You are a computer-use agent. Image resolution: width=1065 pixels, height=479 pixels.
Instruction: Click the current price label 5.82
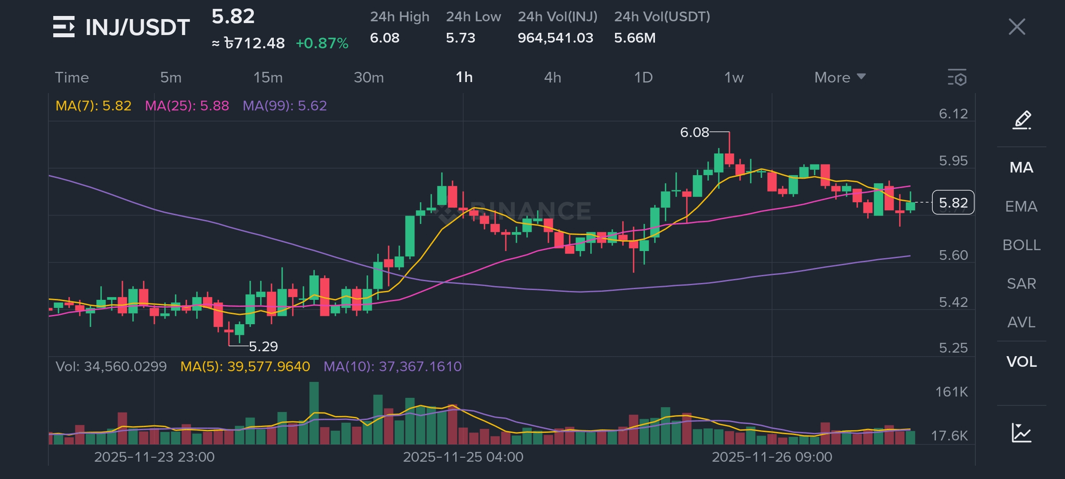point(953,203)
